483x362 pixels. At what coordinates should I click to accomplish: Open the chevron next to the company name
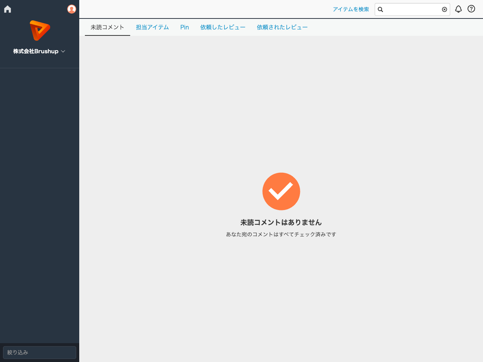pos(63,51)
